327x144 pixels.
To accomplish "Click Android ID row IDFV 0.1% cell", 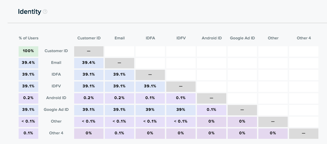I will [x=181, y=98].
